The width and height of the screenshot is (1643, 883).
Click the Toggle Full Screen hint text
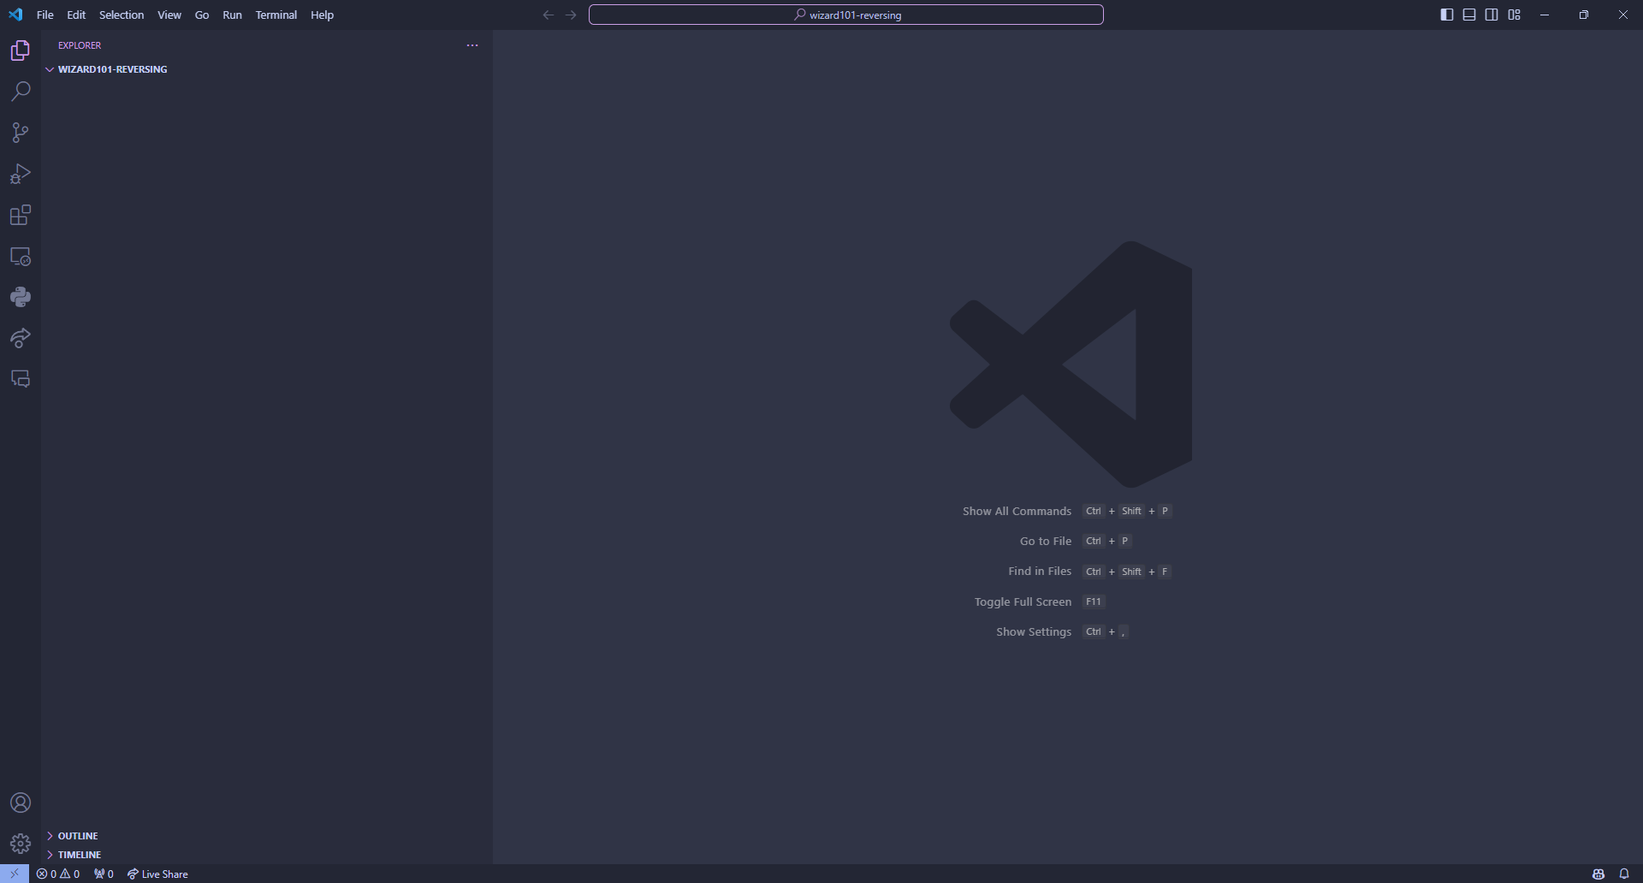(x=1023, y=602)
